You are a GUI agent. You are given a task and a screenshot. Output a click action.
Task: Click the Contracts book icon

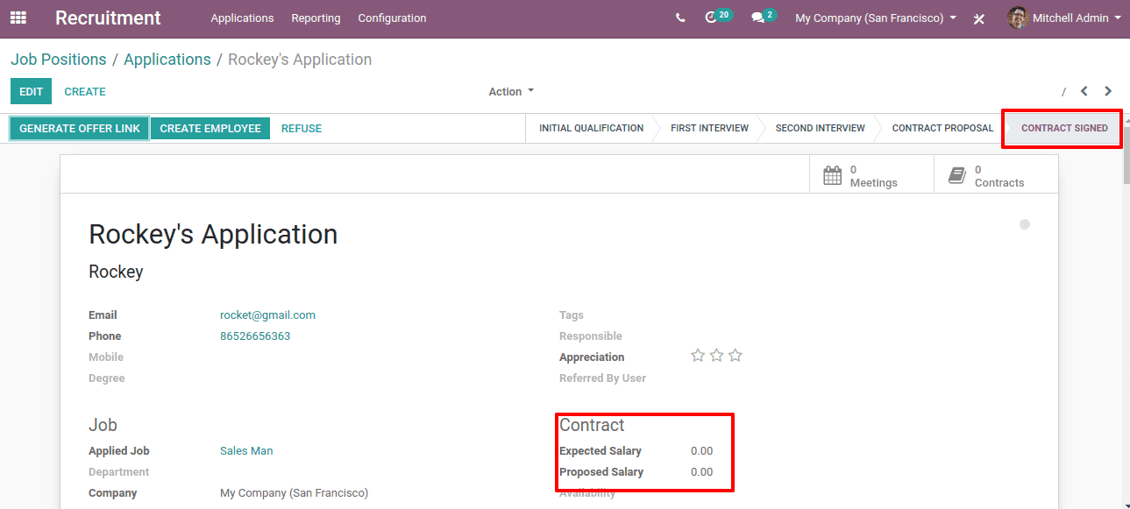pyautogui.click(x=957, y=175)
